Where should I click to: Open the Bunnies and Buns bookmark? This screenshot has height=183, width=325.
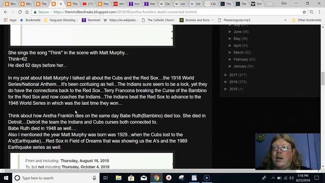[197, 20]
